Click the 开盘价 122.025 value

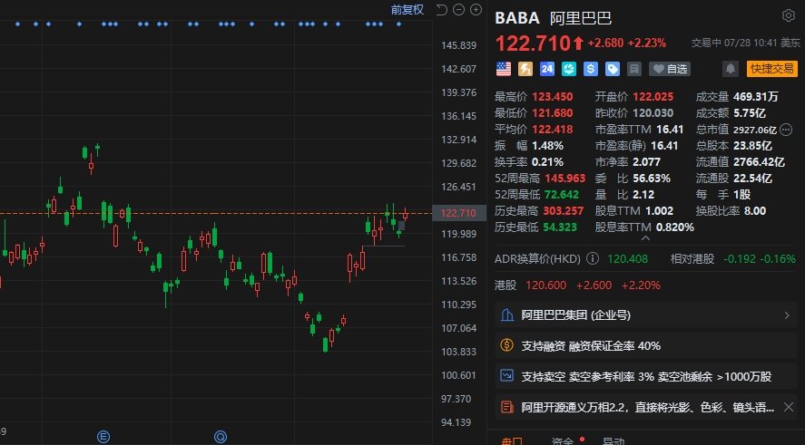653,97
